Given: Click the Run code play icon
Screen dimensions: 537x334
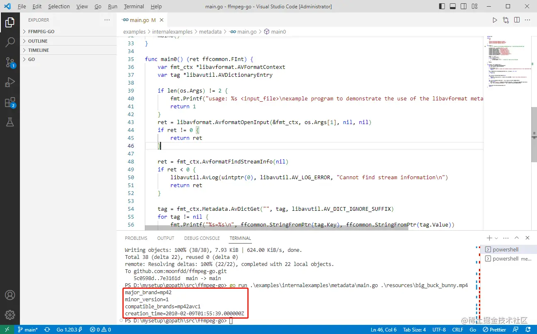Looking at the screenshot, I should [495, 20].
